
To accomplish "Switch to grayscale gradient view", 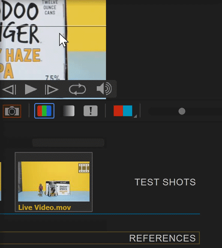I will (x=69, y=111).
